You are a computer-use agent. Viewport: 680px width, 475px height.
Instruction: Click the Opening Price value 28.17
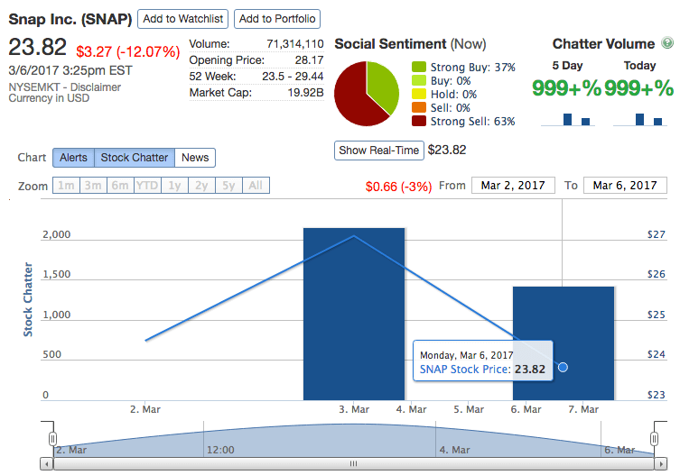pos(309,60)
